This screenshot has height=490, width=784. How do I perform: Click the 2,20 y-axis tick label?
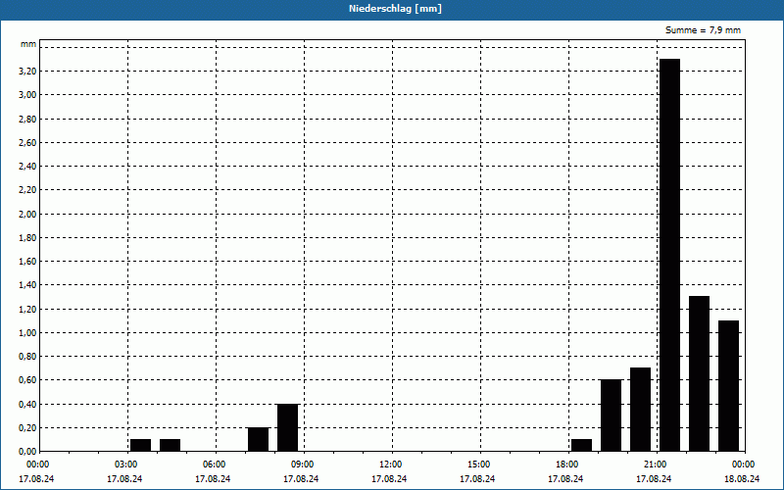pyautogui.click(x=27, y=190)
